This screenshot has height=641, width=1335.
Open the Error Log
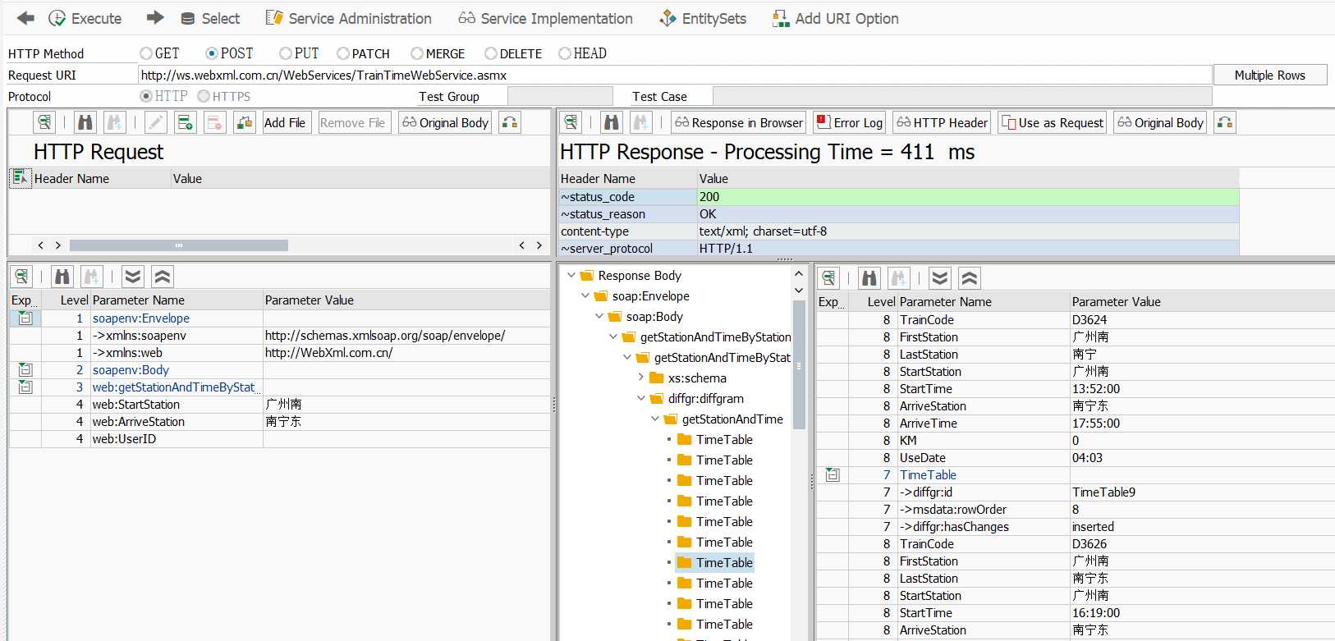[x=850, y=122]
